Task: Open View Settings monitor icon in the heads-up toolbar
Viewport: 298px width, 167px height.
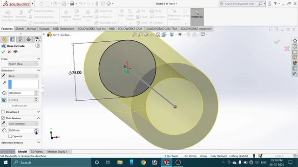Action: [203, 34]
